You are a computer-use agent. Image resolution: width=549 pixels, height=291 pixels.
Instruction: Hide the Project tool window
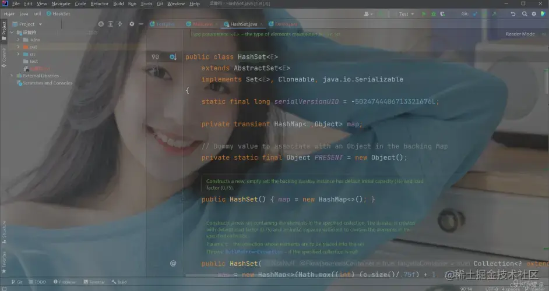(x=141, y=24)
